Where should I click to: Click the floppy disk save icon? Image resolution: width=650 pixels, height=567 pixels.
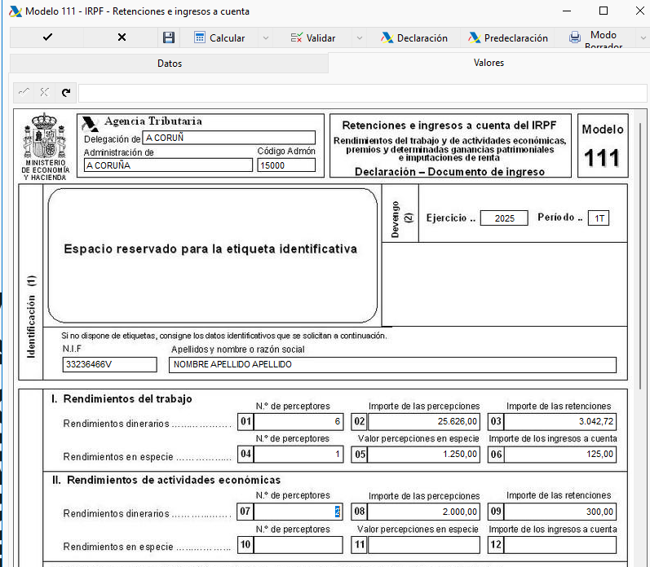click(x=169, y=37)
